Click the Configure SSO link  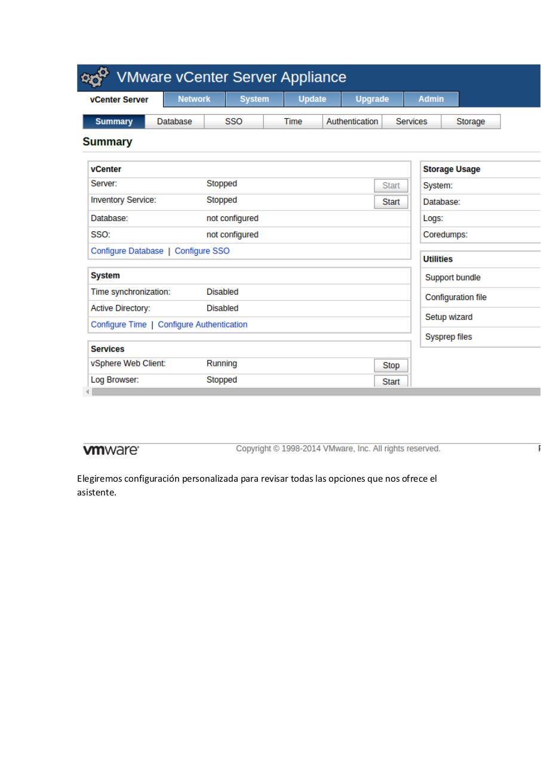202,250
